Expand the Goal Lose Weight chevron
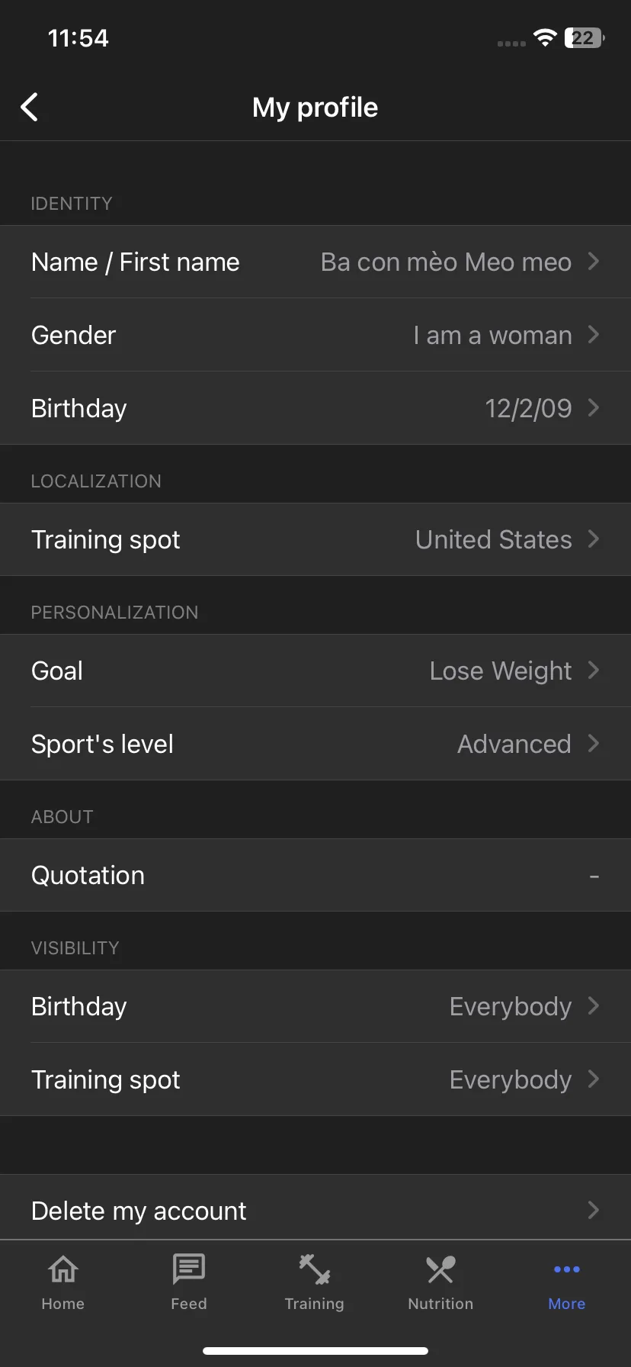 pos(594,671)
